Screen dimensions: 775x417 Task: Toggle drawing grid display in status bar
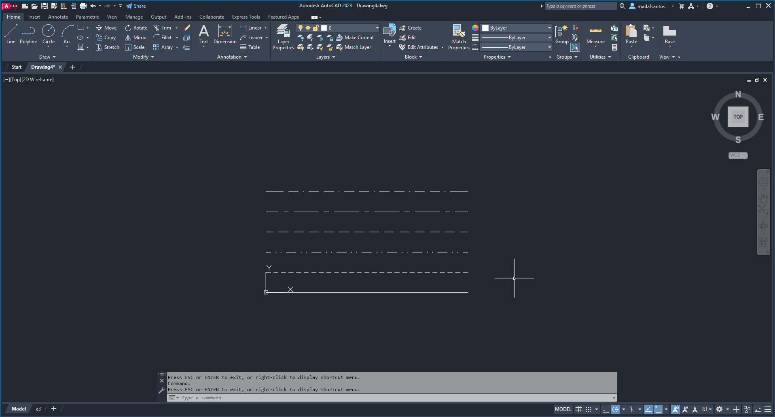(x=579, y=409)
